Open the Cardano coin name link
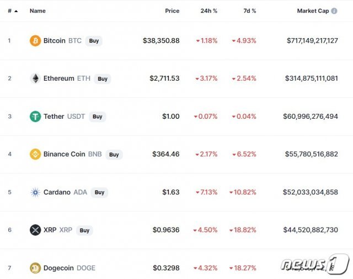The width and height of the screenshot is (353, 279). pos(57,192)
